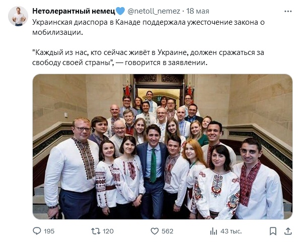
Task: Click the display name Нетолерантный немец
Action: [x=73, y=11]
